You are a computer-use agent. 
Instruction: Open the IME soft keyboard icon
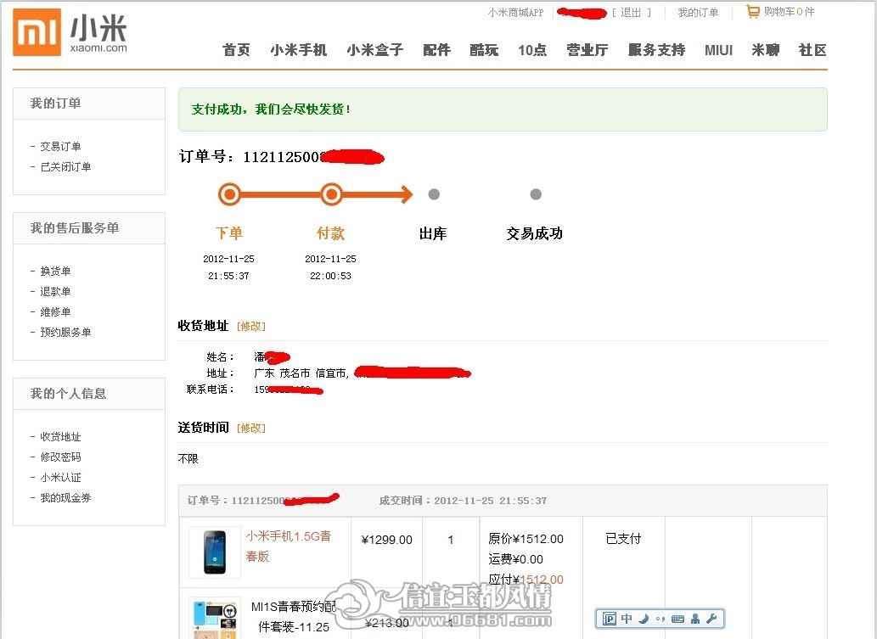(677, 619)
